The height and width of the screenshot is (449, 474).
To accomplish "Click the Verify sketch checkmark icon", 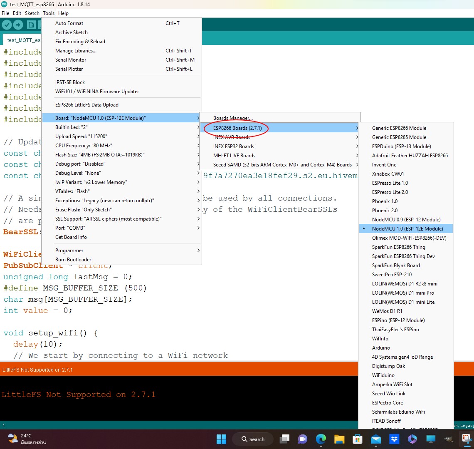I will (x=6, y=25).
